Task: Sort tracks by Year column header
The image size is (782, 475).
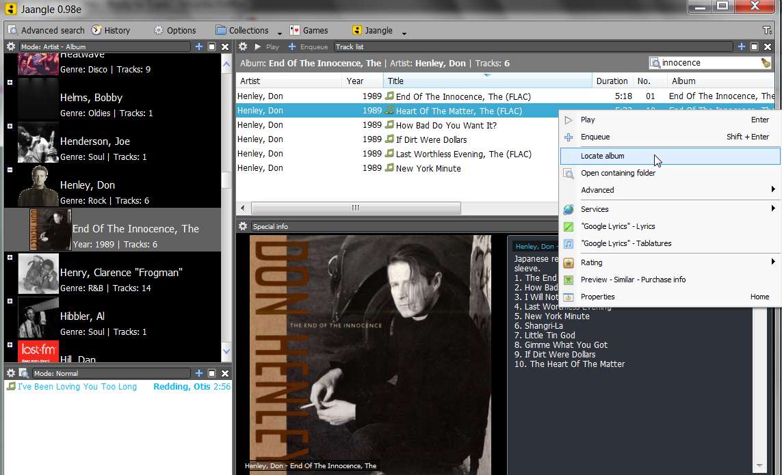Action: 362,81
